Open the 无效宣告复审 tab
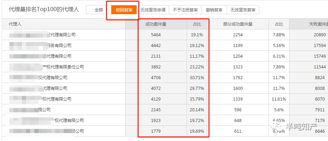Screen dimensions: 328x141 click(243, 10)
